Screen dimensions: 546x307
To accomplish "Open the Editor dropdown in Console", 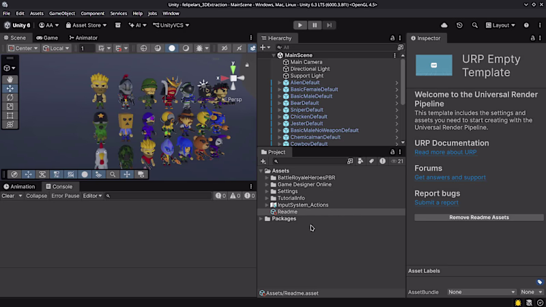I will point(92,196).
